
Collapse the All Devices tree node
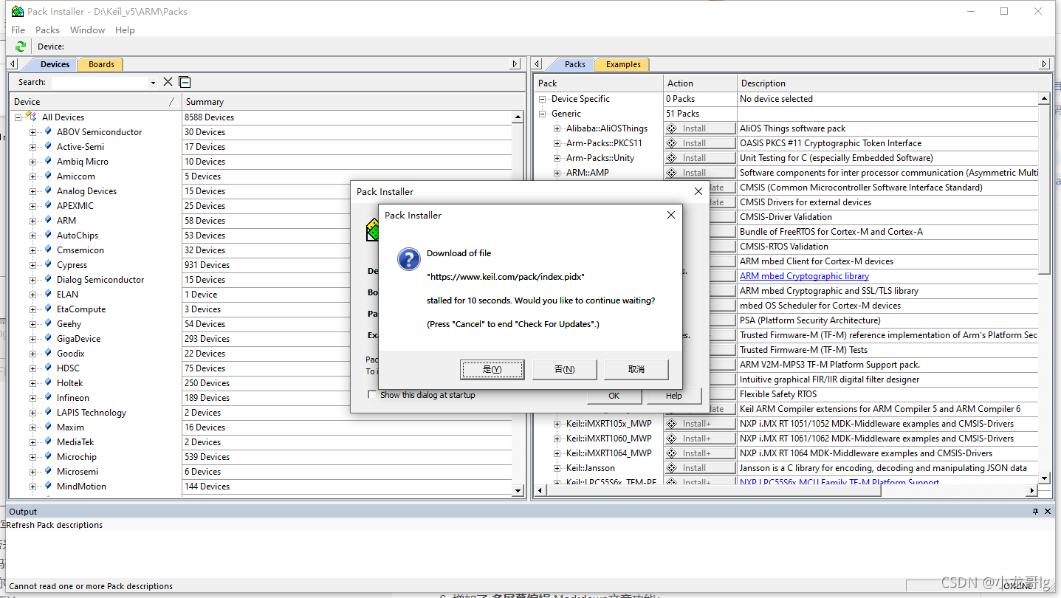coord(18,117)
